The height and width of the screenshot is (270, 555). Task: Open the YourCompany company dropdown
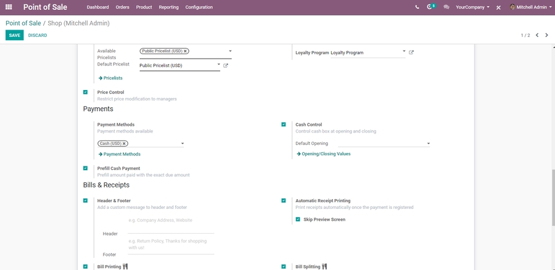472,7
